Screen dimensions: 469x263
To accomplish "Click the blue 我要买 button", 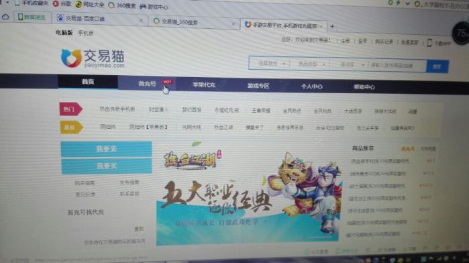I will (x=107, y=166).
